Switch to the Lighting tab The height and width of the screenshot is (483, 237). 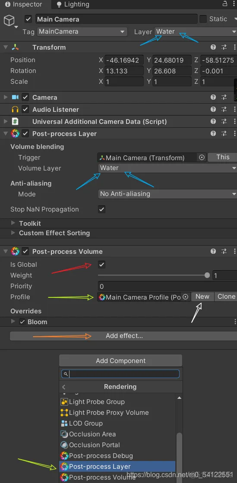pos(73,4)
